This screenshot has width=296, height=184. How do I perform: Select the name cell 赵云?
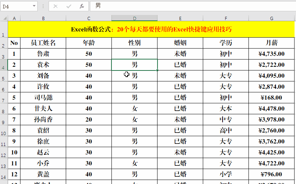[x=43, y=152]
